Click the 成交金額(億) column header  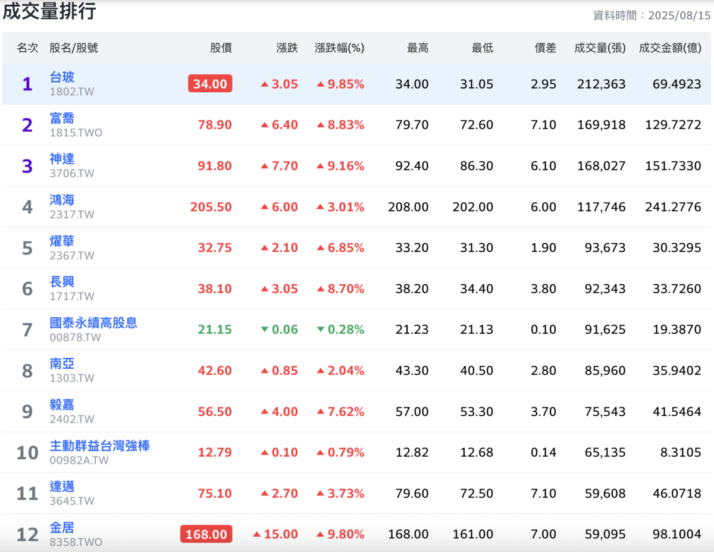[x=670, y=48]
